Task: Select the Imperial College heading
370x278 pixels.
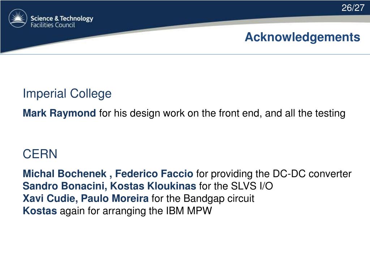Action: pos(67,94)
